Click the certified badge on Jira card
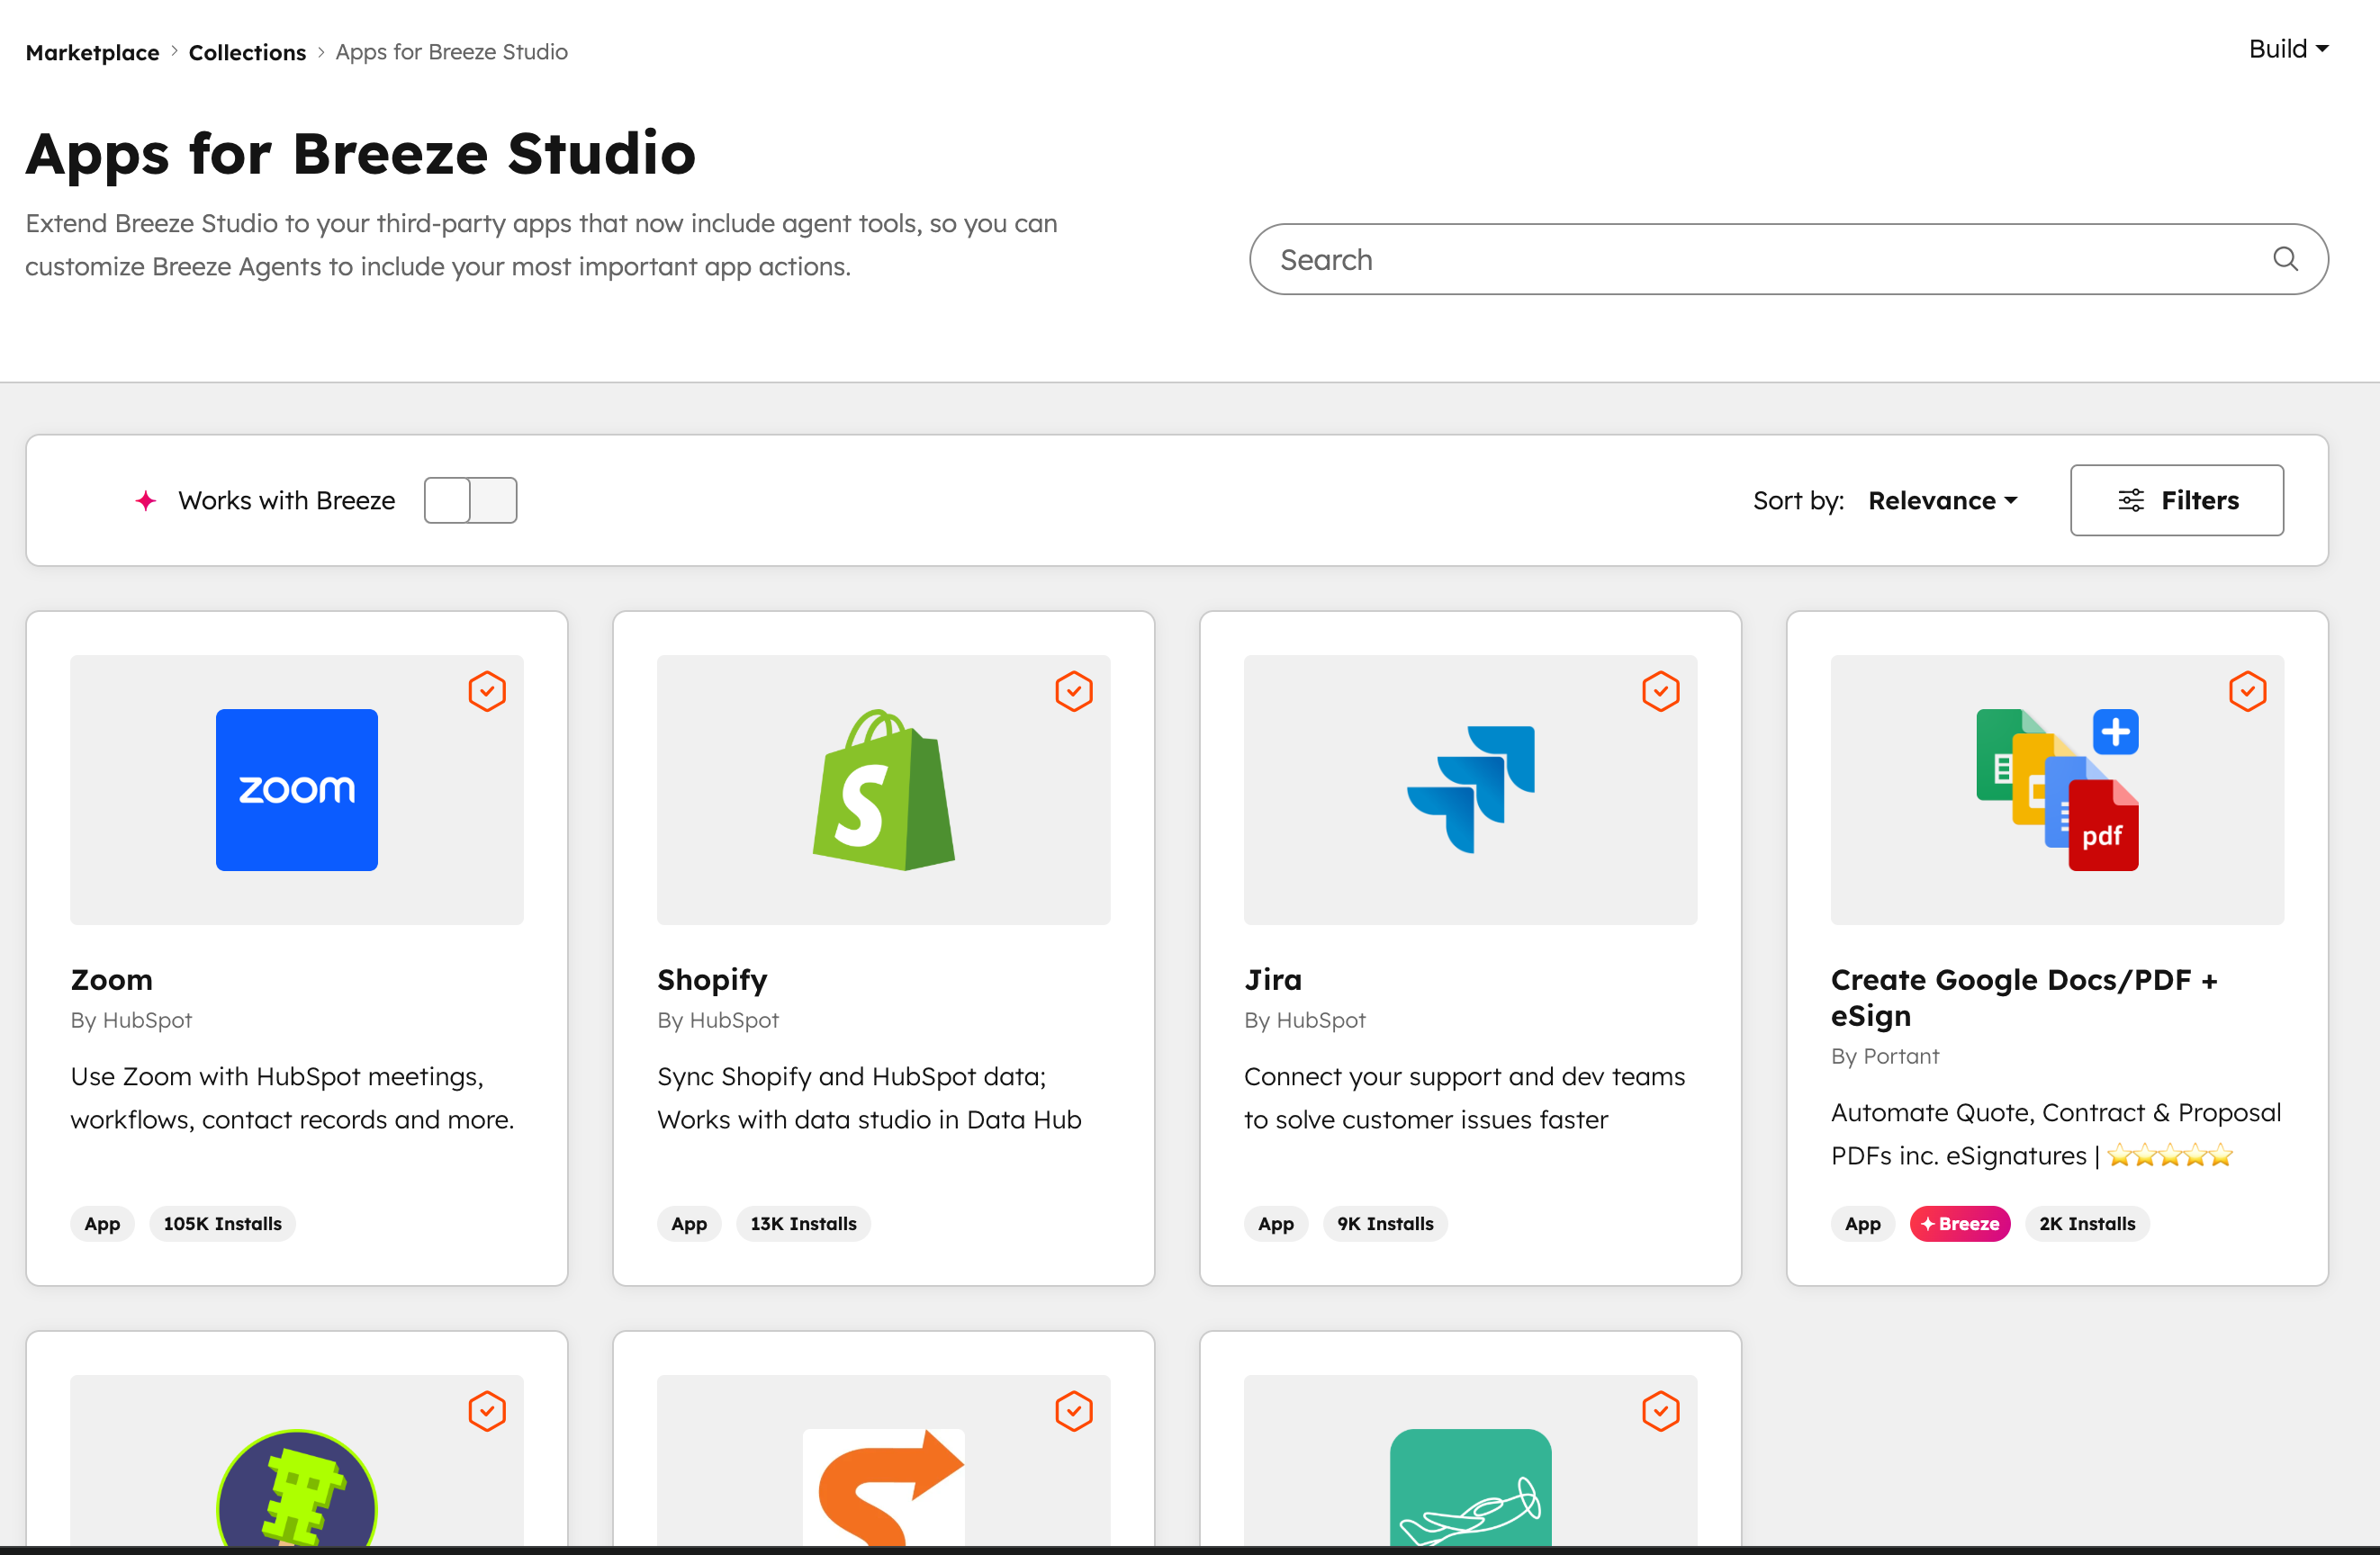 [x=1661, y=691]
